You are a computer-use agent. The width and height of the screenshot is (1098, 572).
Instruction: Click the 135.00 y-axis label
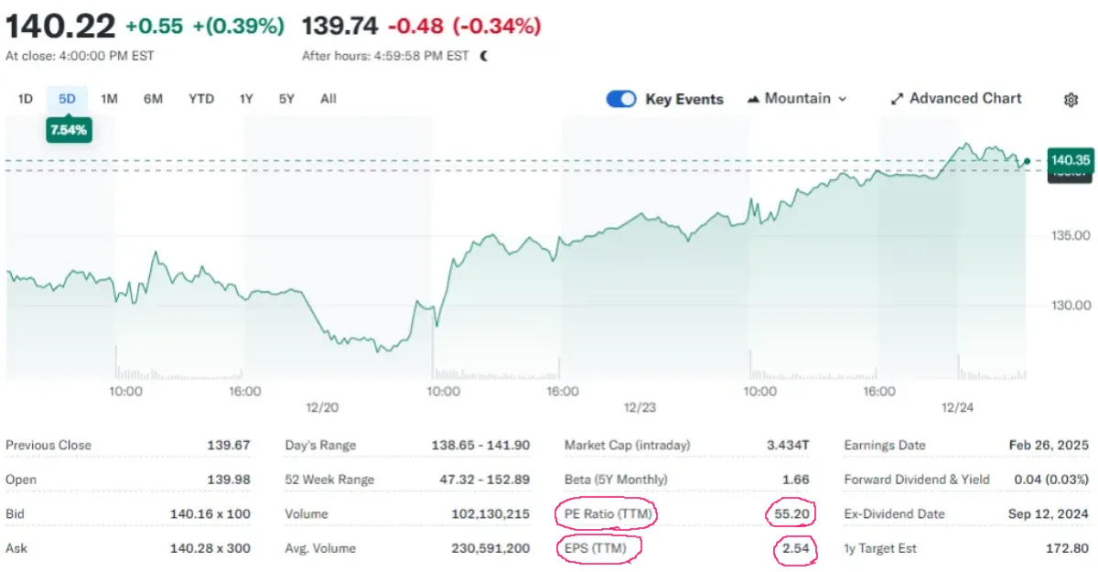click(x=1071, y=236)
